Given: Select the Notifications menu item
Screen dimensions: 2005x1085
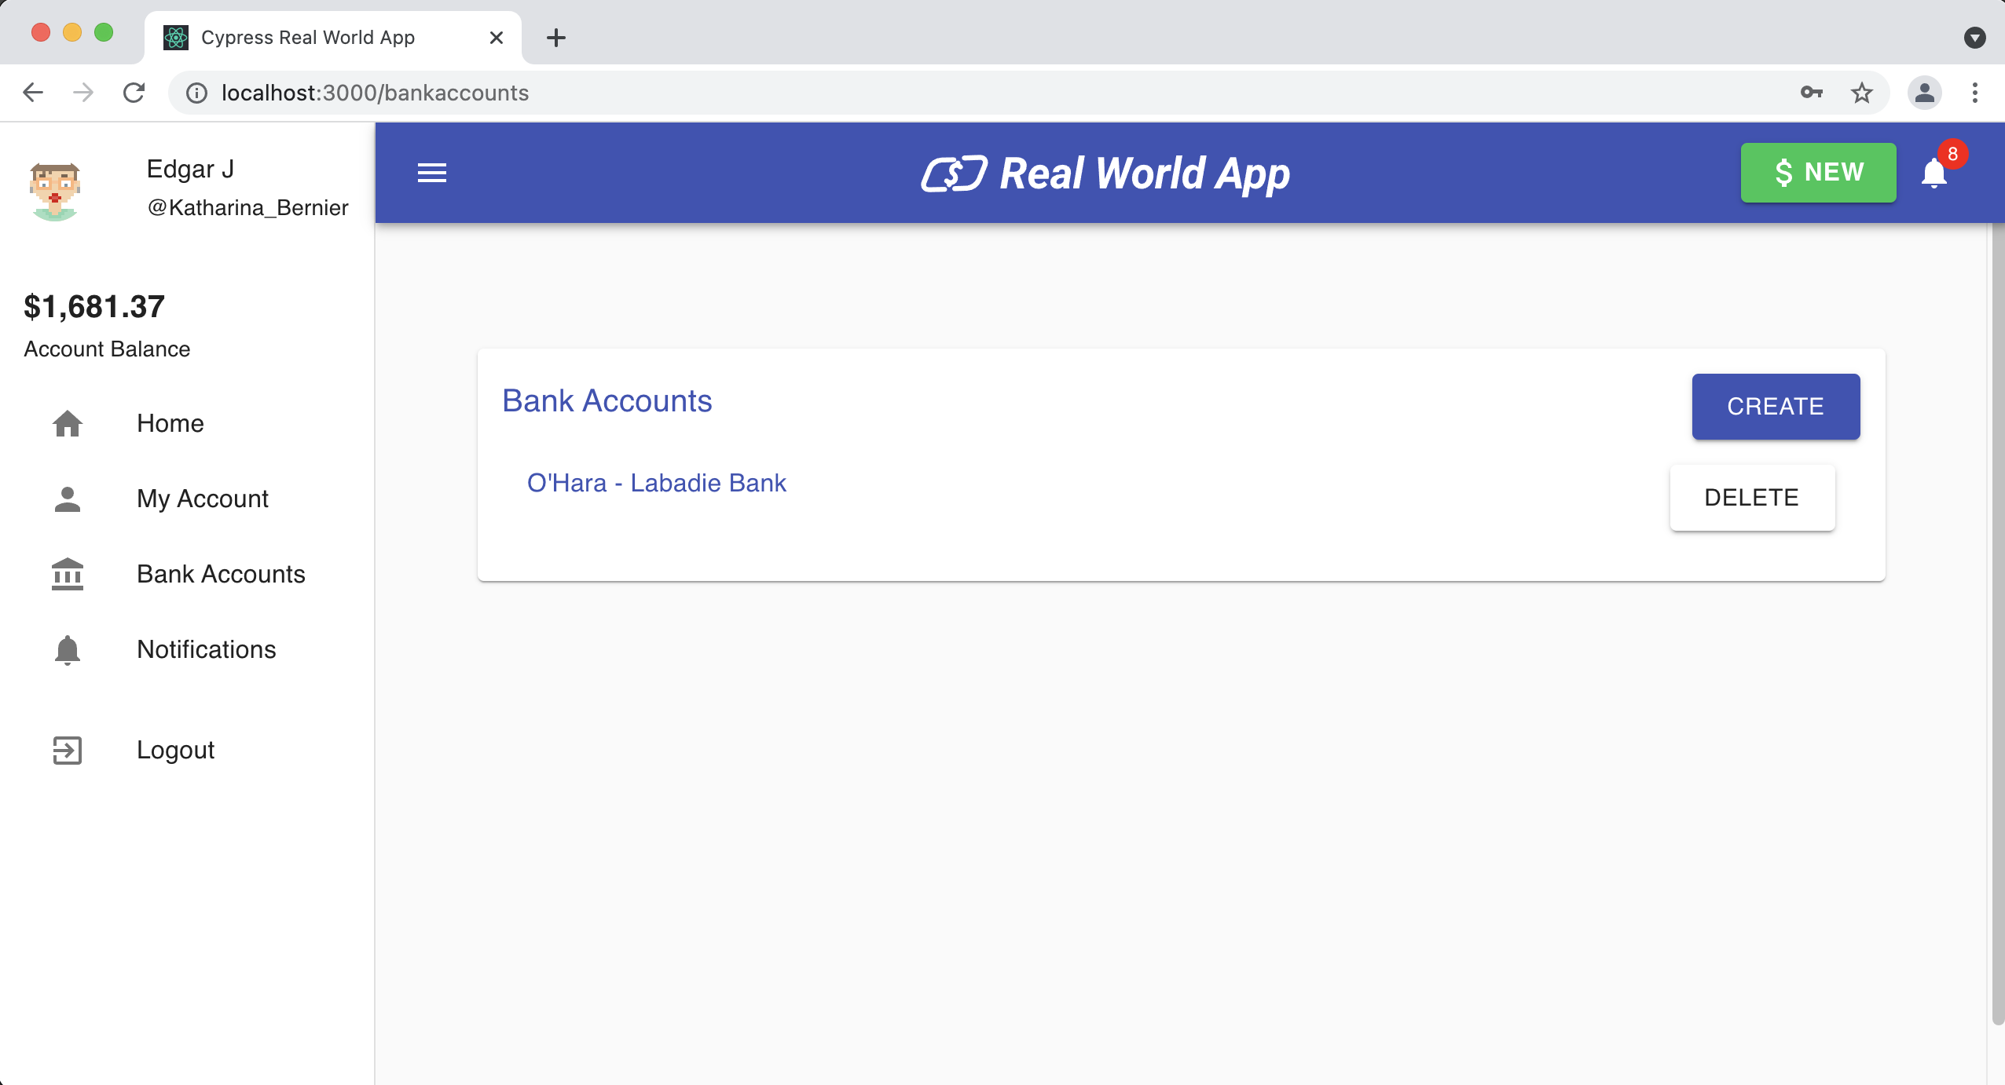Looking at the screenshot, I should [206, 649].
